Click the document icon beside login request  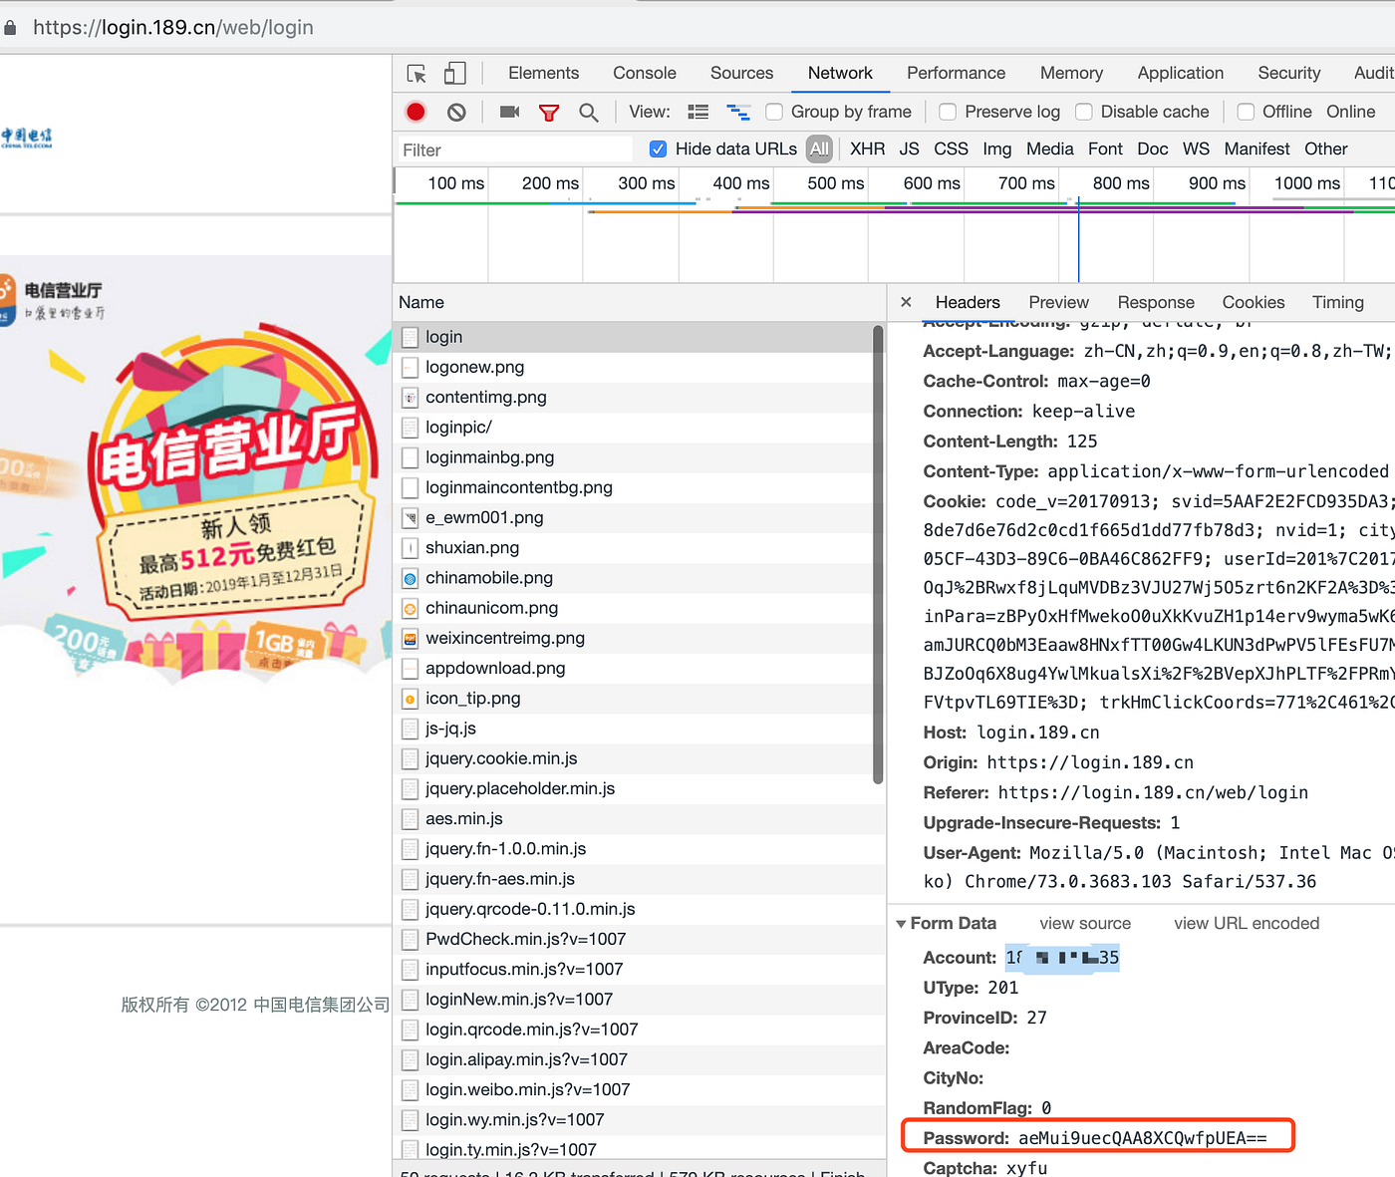click(x=410, y=337)
